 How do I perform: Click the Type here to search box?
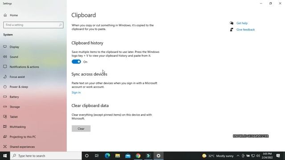tap(46, 156)
